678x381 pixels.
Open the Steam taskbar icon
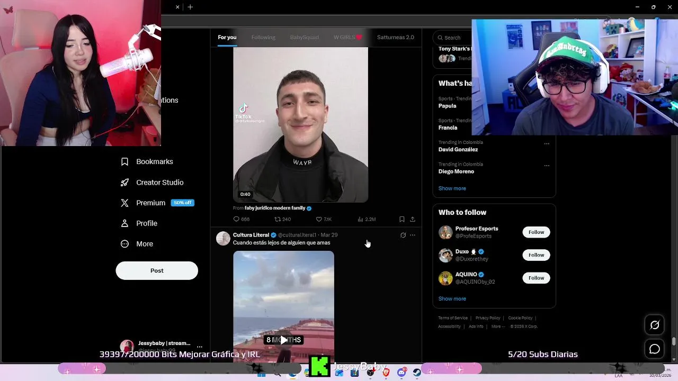point(417,373)
